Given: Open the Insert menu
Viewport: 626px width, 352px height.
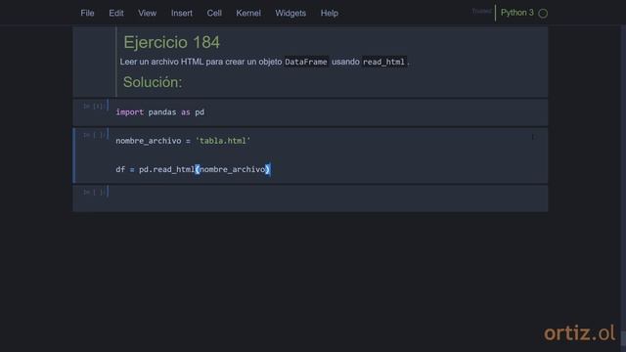Looking at the screenshot, I should tap(182, 13).
